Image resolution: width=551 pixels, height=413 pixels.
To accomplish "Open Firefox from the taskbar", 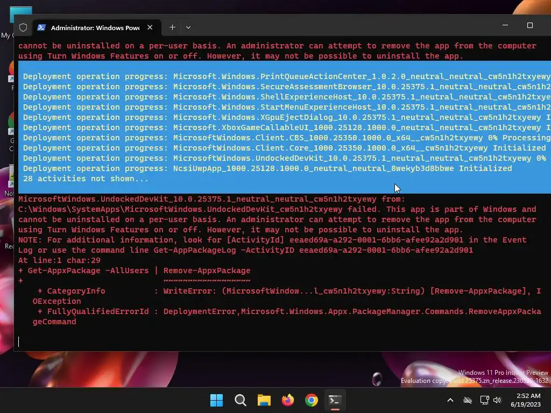I will click(x=288, y=400).
